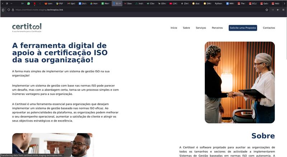
Task: Click the Solicite uma Proposta button
Action: coord(243,28)
